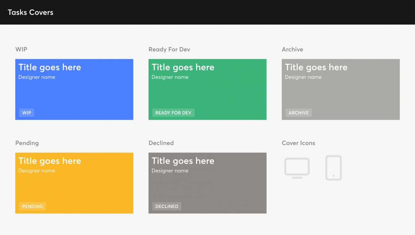This screenshot has width=415, height=235.
Task: Click Designer name on the blue card
Action: point(37,77)
